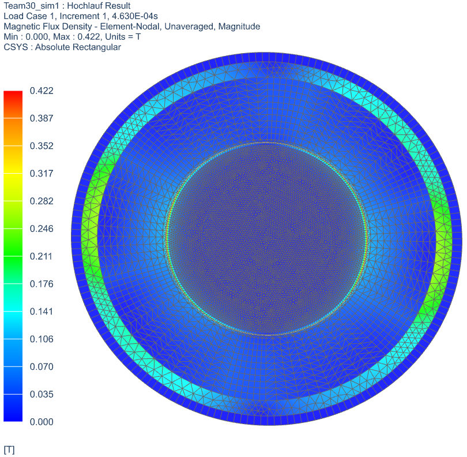This screenshot has height=457, width=467.
Task: Click the 0.106 legend label
Action: (x=42, y=339)
